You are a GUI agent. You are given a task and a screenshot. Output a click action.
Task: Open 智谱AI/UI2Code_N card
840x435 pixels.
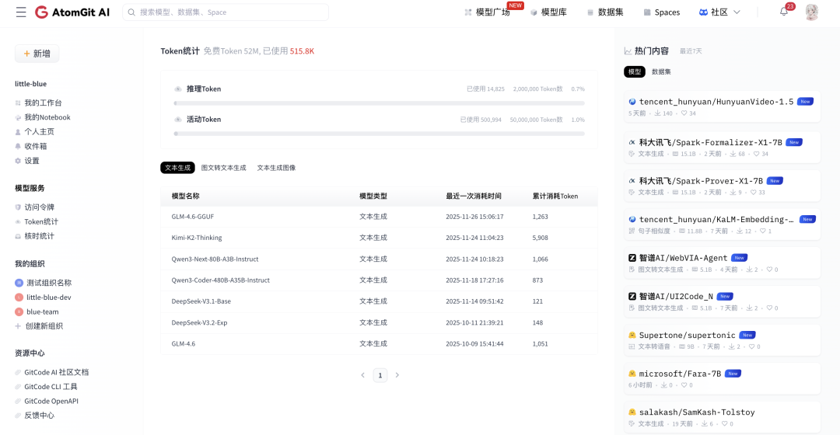click(x=722, y=301)
